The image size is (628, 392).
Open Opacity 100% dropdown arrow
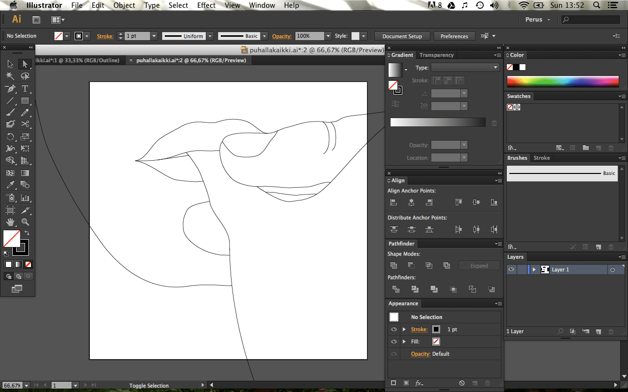[x=328, y=36]
